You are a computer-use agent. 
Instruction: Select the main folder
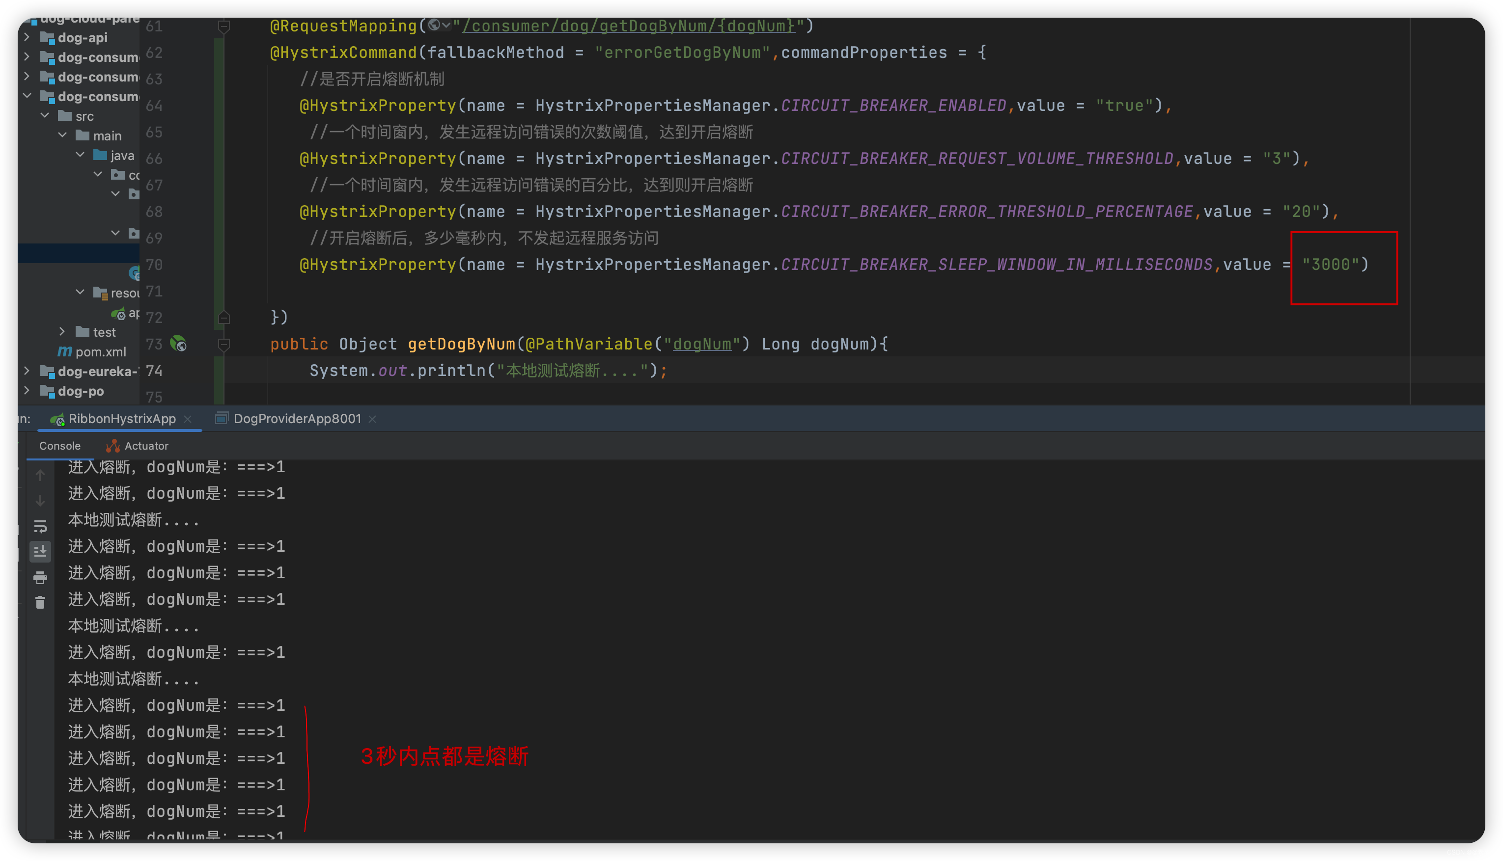98,135
